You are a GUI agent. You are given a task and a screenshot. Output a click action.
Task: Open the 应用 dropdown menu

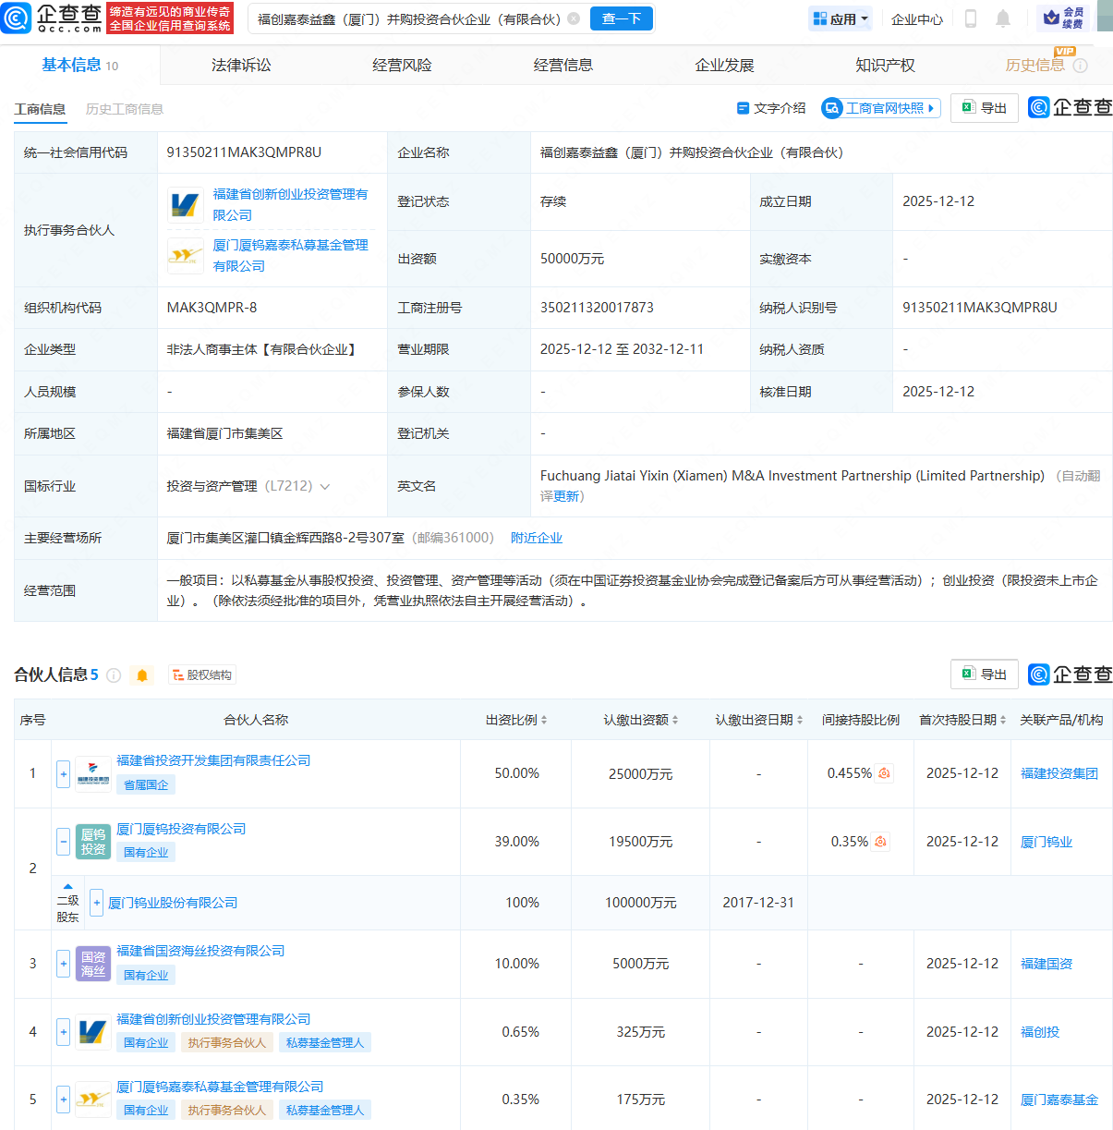pos(840,18)
